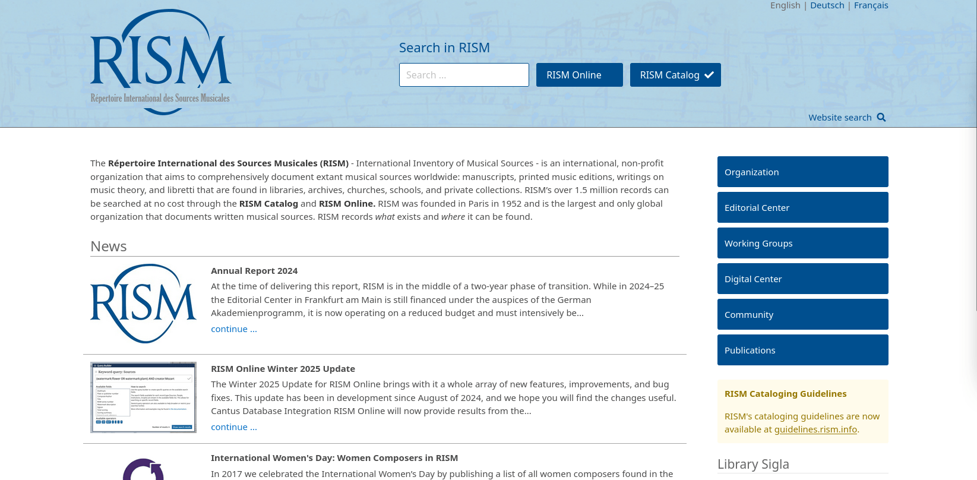The image size is (977, 480).
Task: Continue reading the Winter 2025 Update article
Action: tap(234, 427)
